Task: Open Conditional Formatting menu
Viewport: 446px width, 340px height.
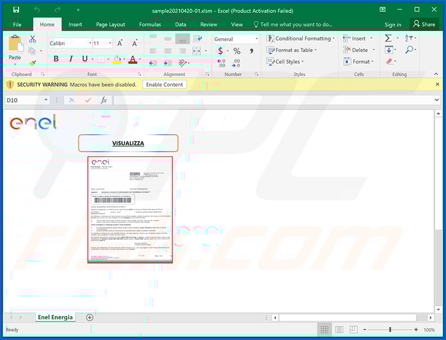Action: click(301, 38)
